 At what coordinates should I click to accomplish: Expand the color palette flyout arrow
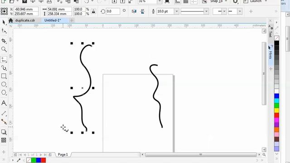[277, 22]
